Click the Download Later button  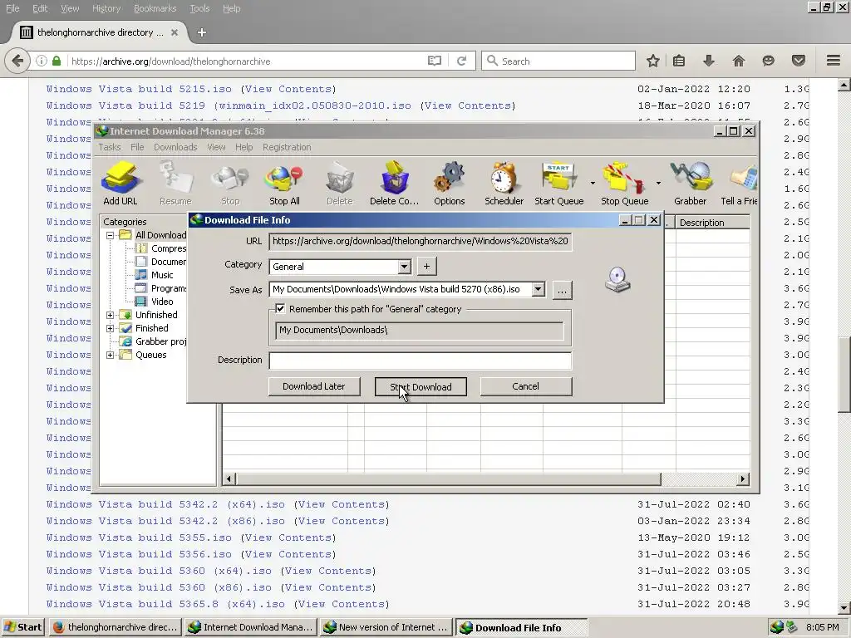click(313, 386)
